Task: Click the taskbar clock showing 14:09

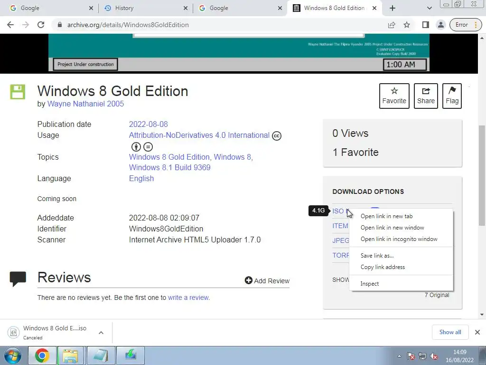Action: click(459, 356)
